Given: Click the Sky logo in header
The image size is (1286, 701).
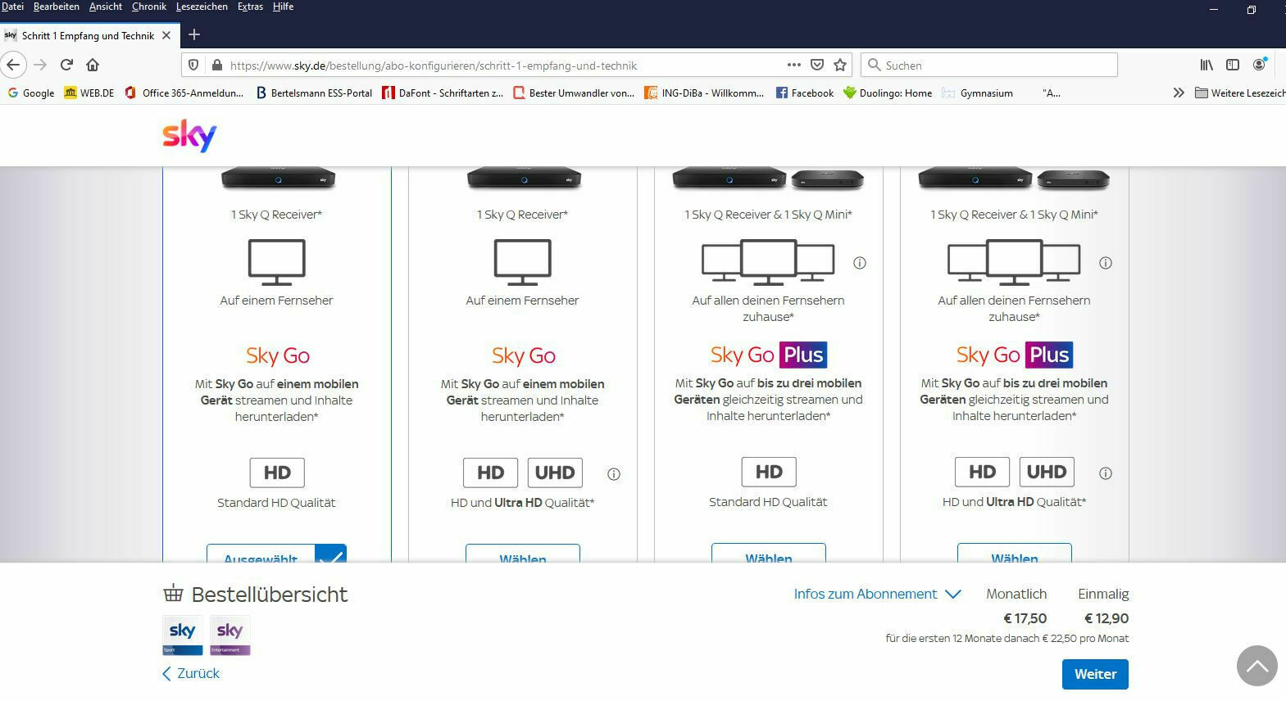Looking at the screenshot, I should click(x=189, y=136).
